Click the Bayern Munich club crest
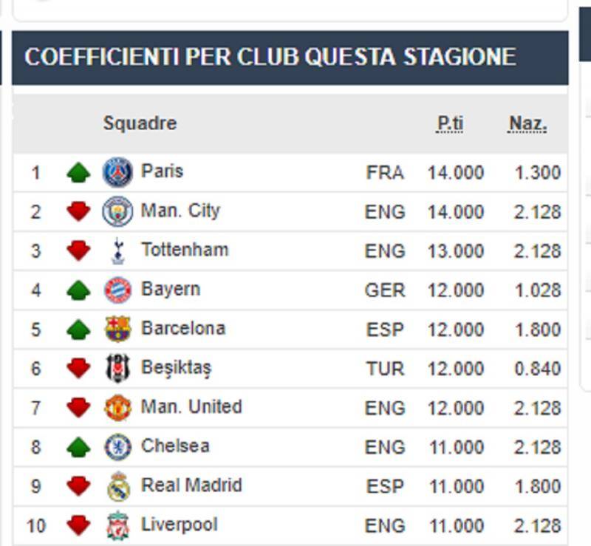This screenshot has height=546, width=591. click(x=117, y=290)
